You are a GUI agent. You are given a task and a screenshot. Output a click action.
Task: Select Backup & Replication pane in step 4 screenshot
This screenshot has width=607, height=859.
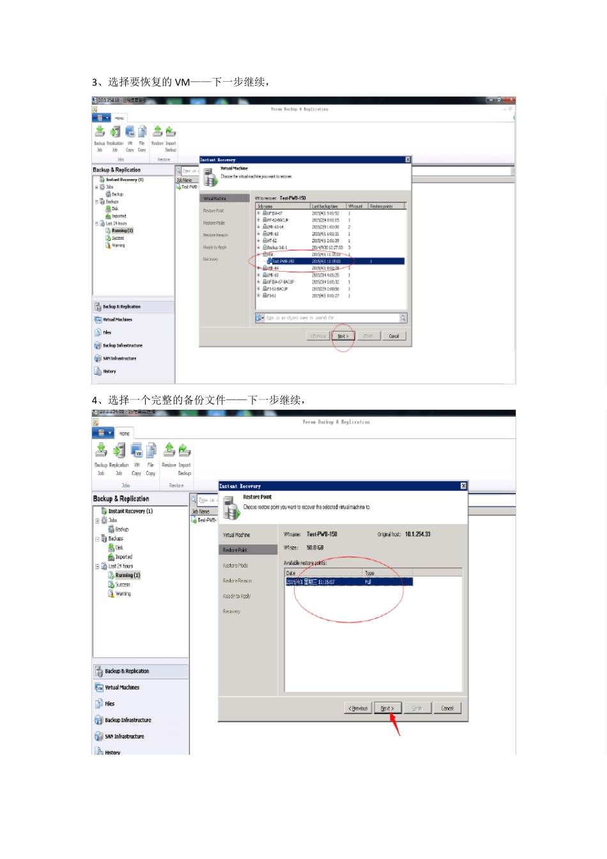pos(141,671)
